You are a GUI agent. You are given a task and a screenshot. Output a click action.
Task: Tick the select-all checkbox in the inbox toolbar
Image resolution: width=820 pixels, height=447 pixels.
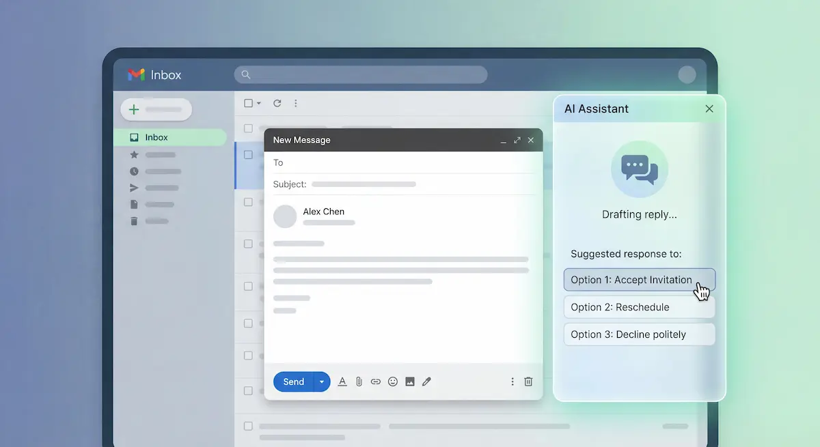coord(249,103)
